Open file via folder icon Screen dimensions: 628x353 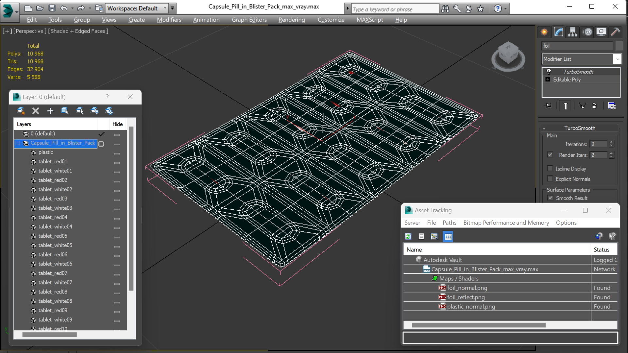click(x=40, y=8)
